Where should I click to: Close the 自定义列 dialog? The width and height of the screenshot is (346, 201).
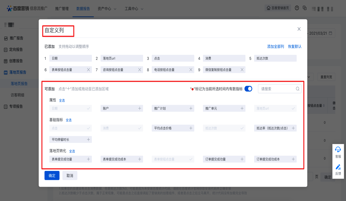[299, 29]
